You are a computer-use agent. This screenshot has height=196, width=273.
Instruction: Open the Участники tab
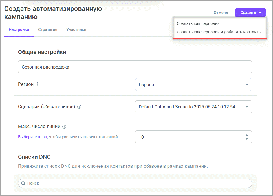pos(76,29)
